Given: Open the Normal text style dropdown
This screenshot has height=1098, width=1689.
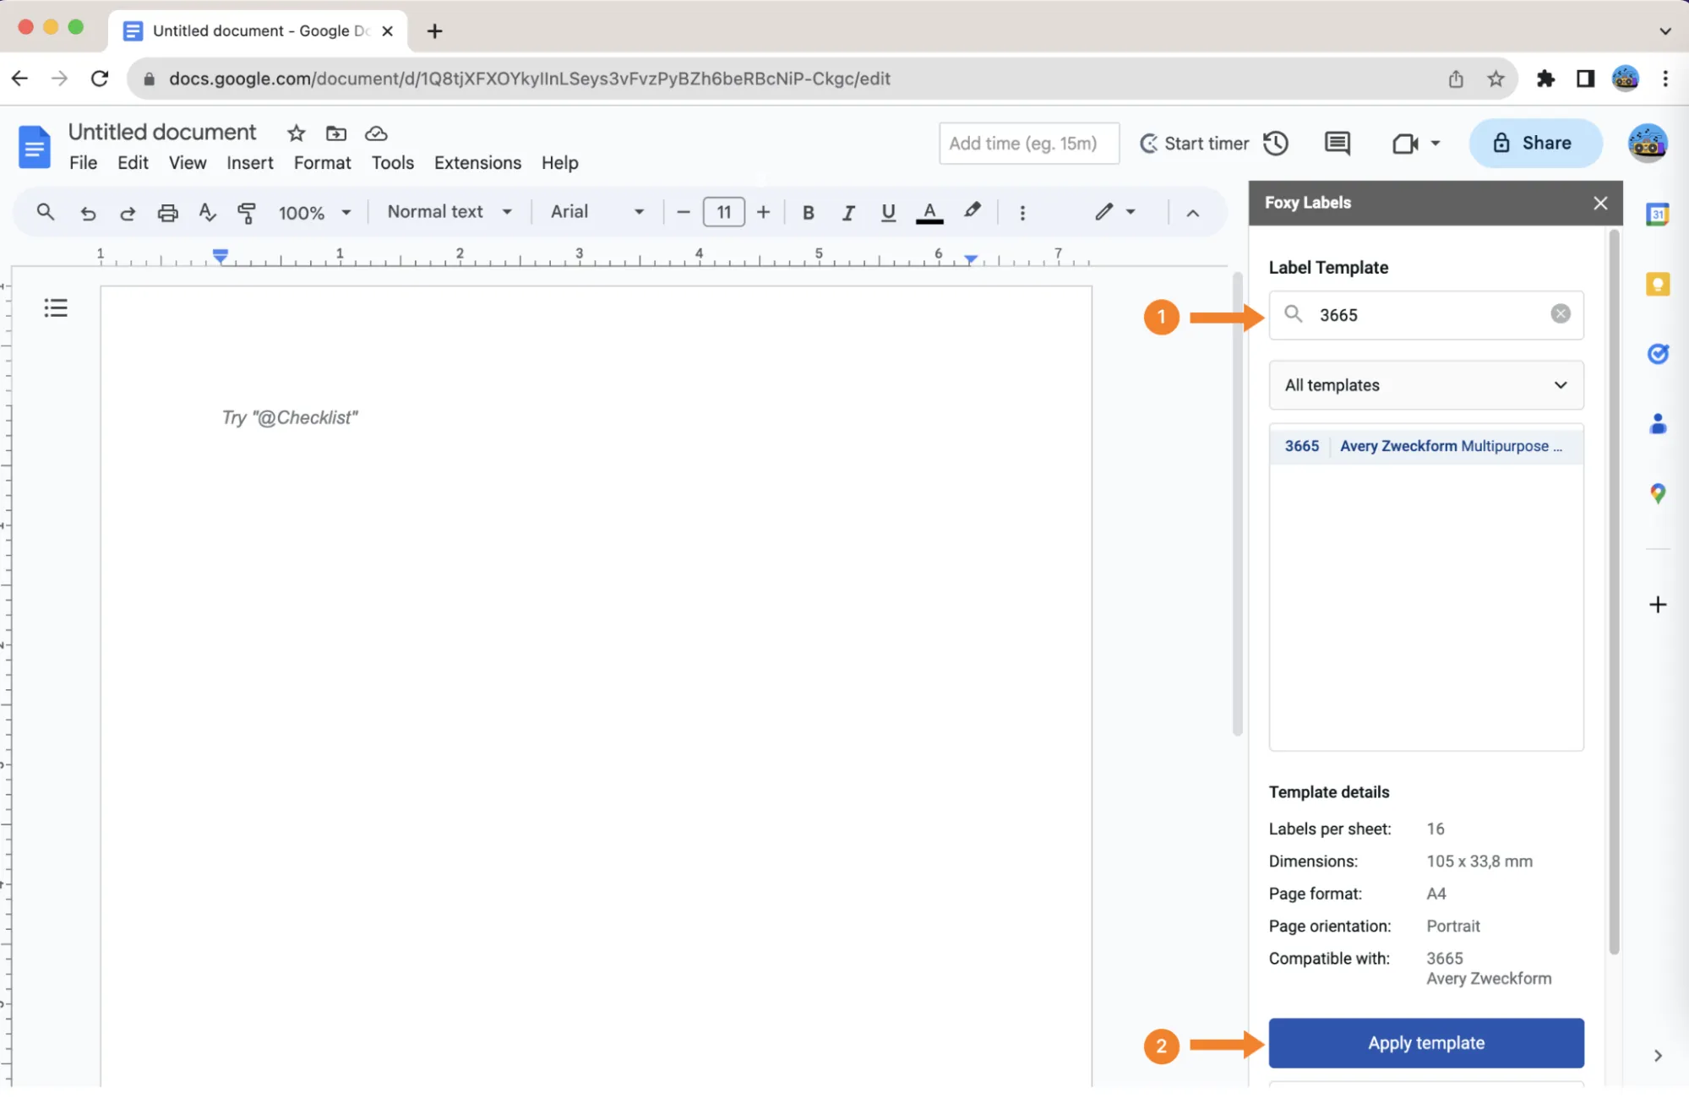Looking at the screenshot, I should [x=449, y=212].
